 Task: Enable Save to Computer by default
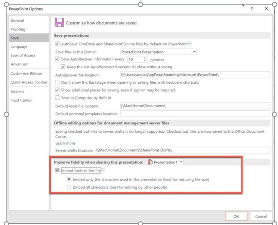[57, 98]
